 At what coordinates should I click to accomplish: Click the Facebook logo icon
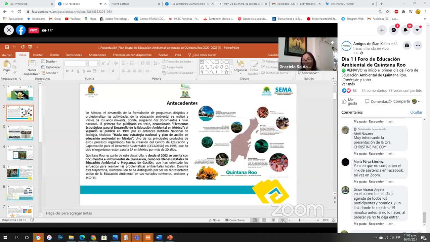coord(21,30)
